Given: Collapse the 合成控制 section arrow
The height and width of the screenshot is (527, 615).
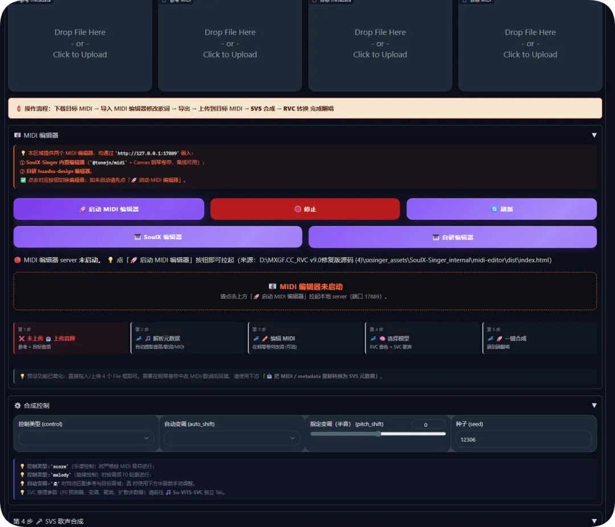Looking at the screenshot, I should pyautogui.click(x=594, y=405).
